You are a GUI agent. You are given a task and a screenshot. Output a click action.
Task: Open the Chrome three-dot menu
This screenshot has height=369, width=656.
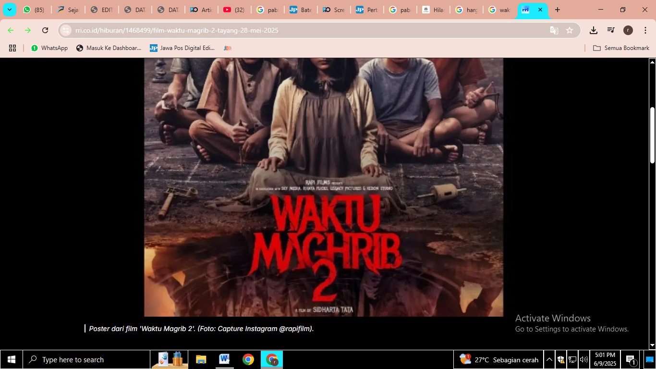point(645,30)
